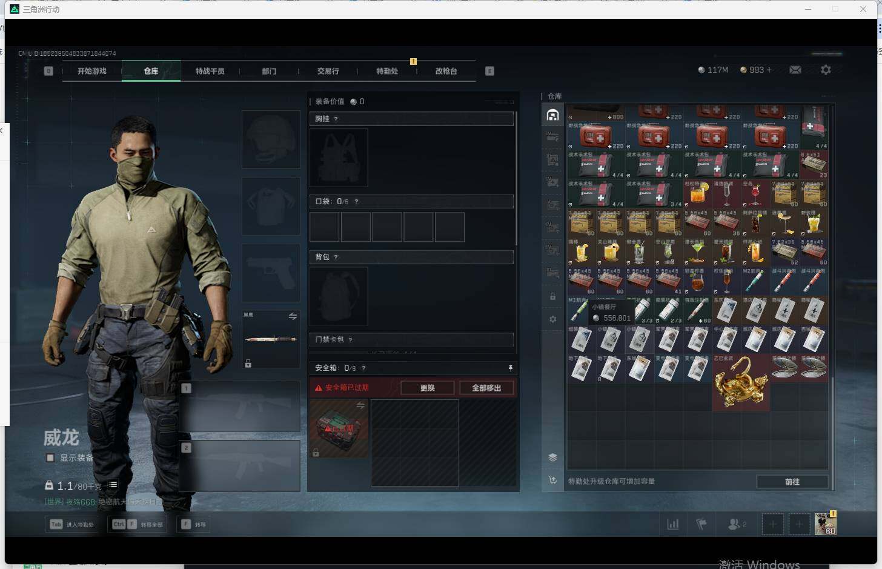Click the help question mark next to 胸挂

click(x=336, y=119)
